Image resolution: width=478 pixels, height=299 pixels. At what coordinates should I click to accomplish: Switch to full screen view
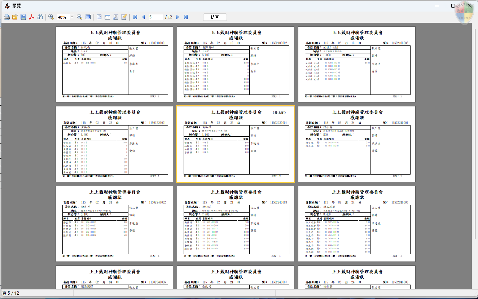pos(88,17)
